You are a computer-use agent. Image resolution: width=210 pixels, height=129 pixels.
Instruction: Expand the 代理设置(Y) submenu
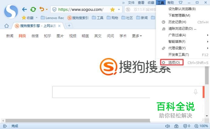pos(182,48)
